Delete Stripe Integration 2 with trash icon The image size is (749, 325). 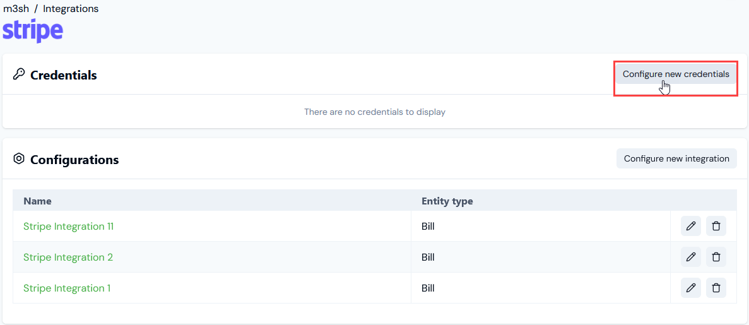tap(716, 257)
